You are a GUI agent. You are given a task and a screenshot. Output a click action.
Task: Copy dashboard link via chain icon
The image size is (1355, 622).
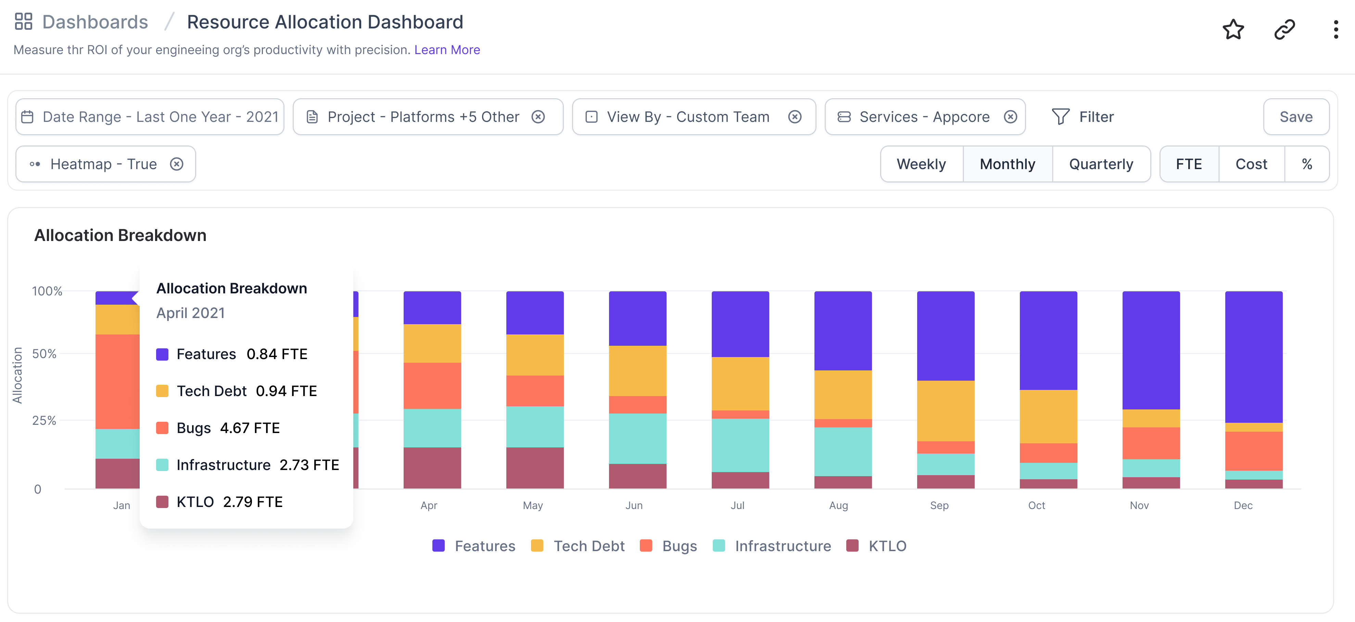tap(1284, 29)
